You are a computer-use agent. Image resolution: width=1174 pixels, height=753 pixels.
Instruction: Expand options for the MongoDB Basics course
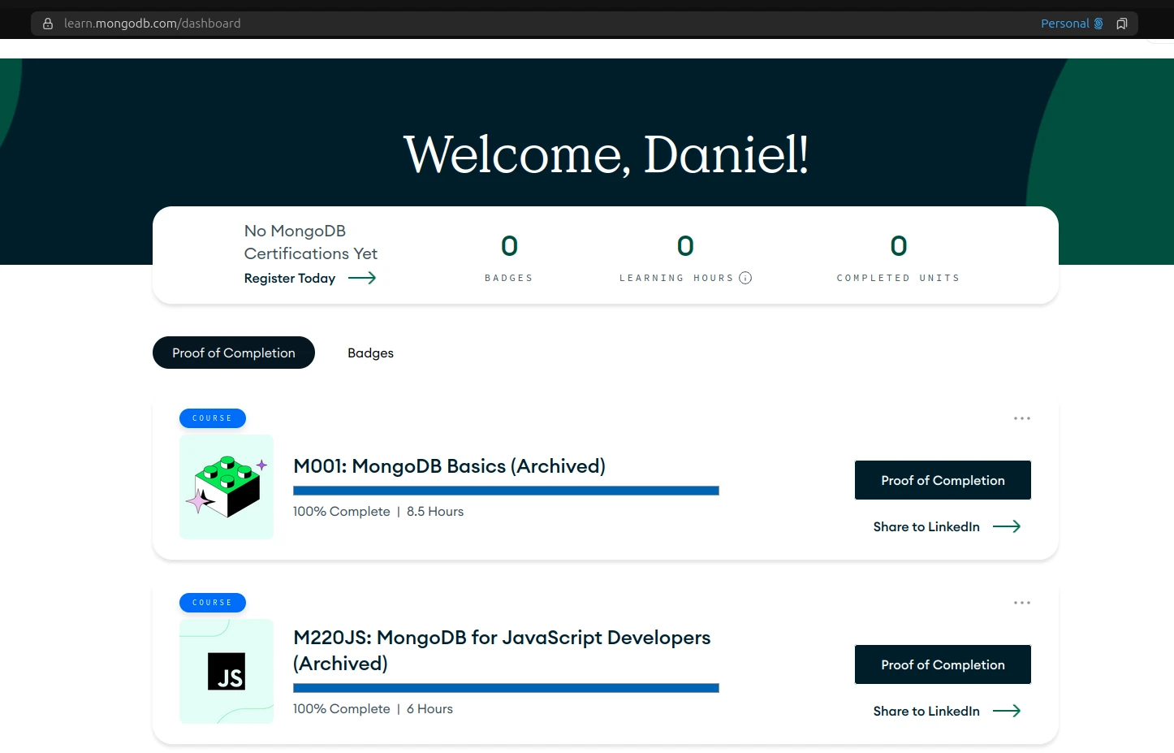click(1021, 418)
